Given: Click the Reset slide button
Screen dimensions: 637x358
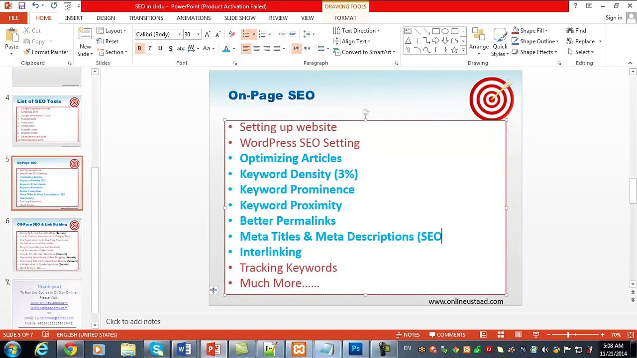Looking at the screenshot, I should (107, 42).
